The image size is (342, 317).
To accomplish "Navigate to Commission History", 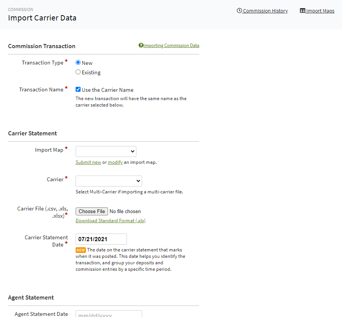I will [x=265, y=11].
